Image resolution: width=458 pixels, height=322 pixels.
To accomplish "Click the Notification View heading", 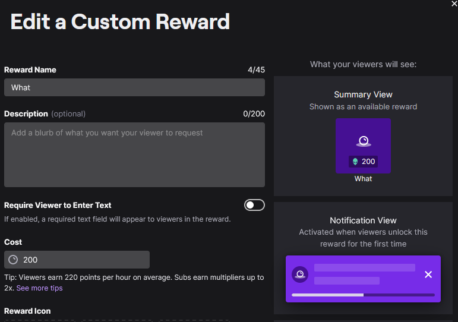I will [x=363, y=220].
